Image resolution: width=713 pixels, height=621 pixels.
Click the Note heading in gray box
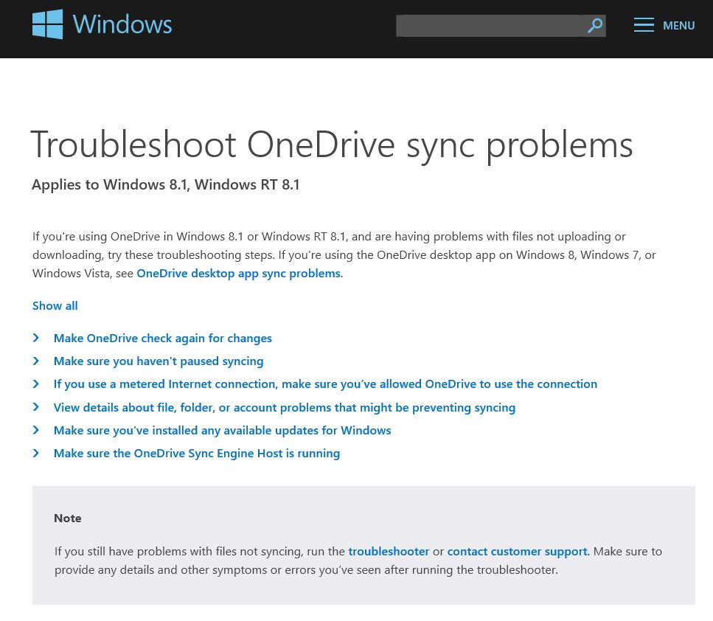pyautogui.click(x=68, y=518)
